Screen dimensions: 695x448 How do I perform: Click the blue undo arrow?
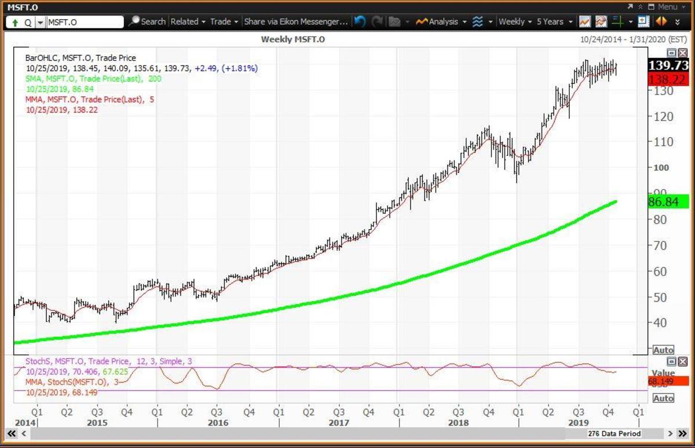(360, 21)
